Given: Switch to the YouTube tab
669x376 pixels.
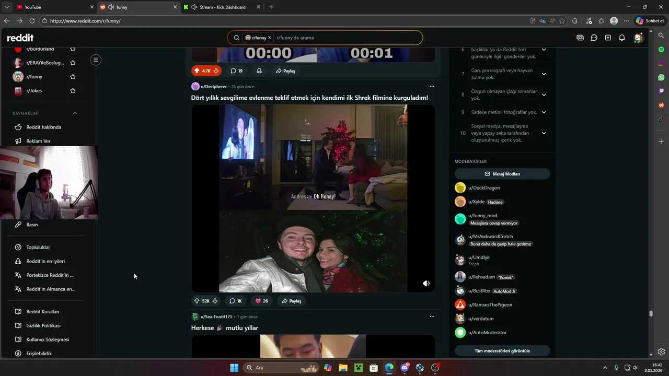Looking at the screenshot, I should 54,7.
